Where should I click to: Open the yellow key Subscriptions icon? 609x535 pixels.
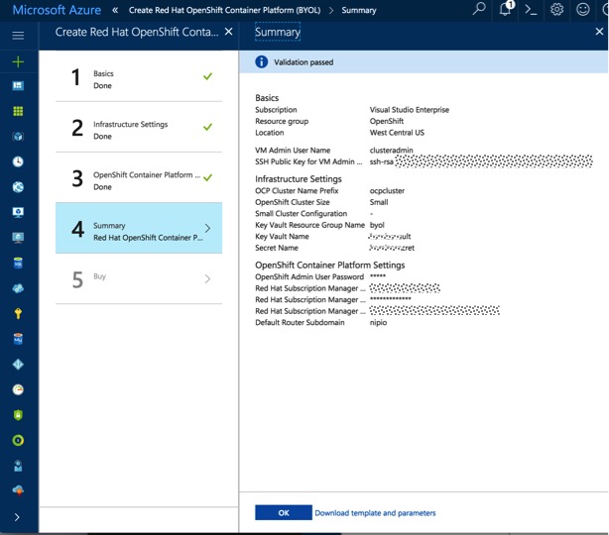[x=18, y=313]
